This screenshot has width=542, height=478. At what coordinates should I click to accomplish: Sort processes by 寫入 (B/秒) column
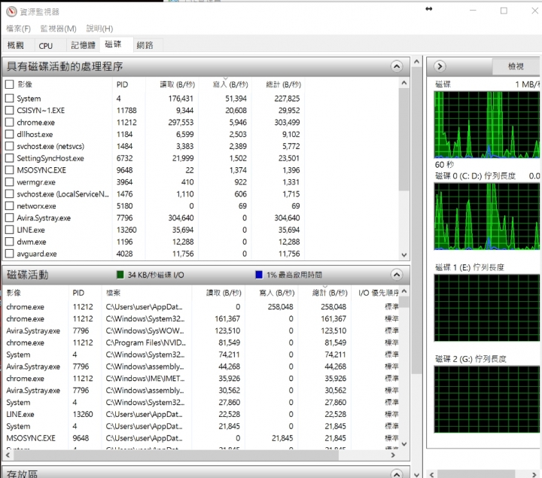(x=225, y=84)
